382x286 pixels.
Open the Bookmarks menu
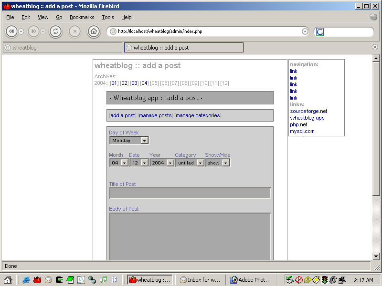82,17
